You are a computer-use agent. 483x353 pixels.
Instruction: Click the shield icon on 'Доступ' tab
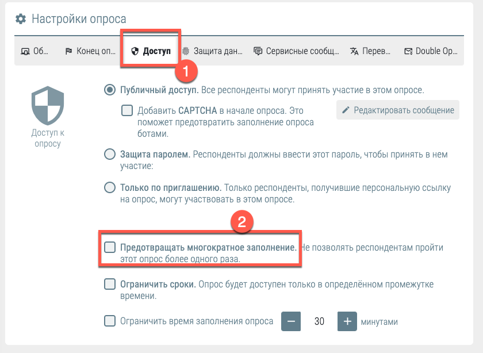pyautogui.click(x=135, y=51)
